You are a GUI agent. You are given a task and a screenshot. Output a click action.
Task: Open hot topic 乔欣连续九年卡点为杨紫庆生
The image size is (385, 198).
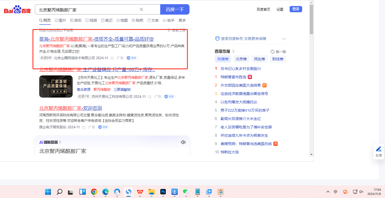pyautogui.click(x=244, y=135)
